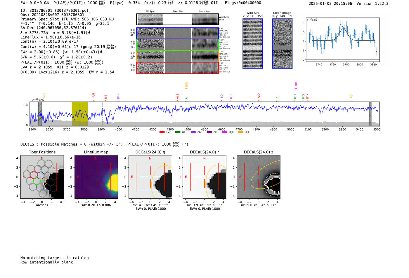Image resolution: width=409 pixels, height=278 pixels.
Task: Click the orange fiber circle in Fiber Positions
Action: [x=44, y=182]
